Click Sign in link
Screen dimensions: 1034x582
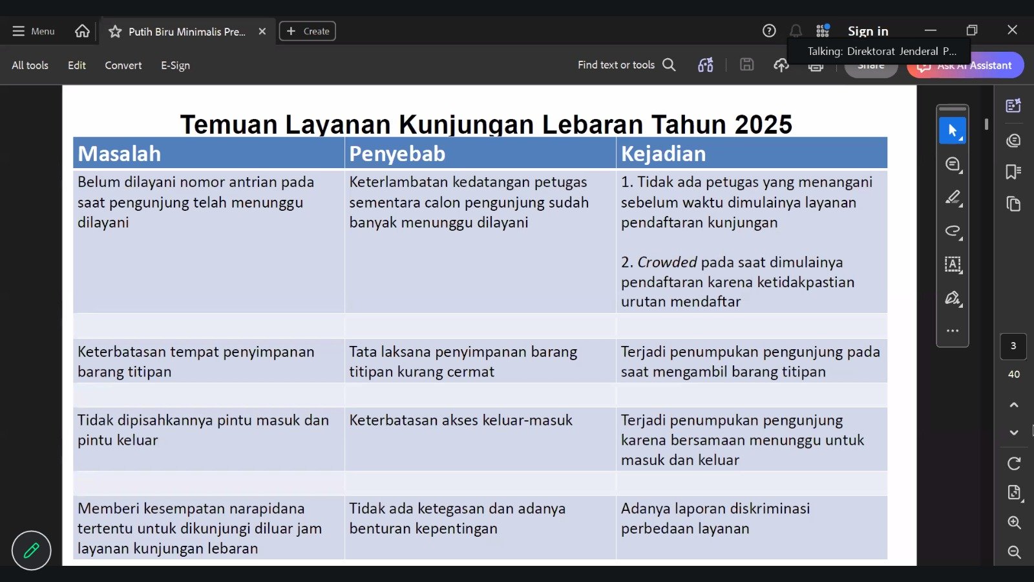tap(868, 31)
